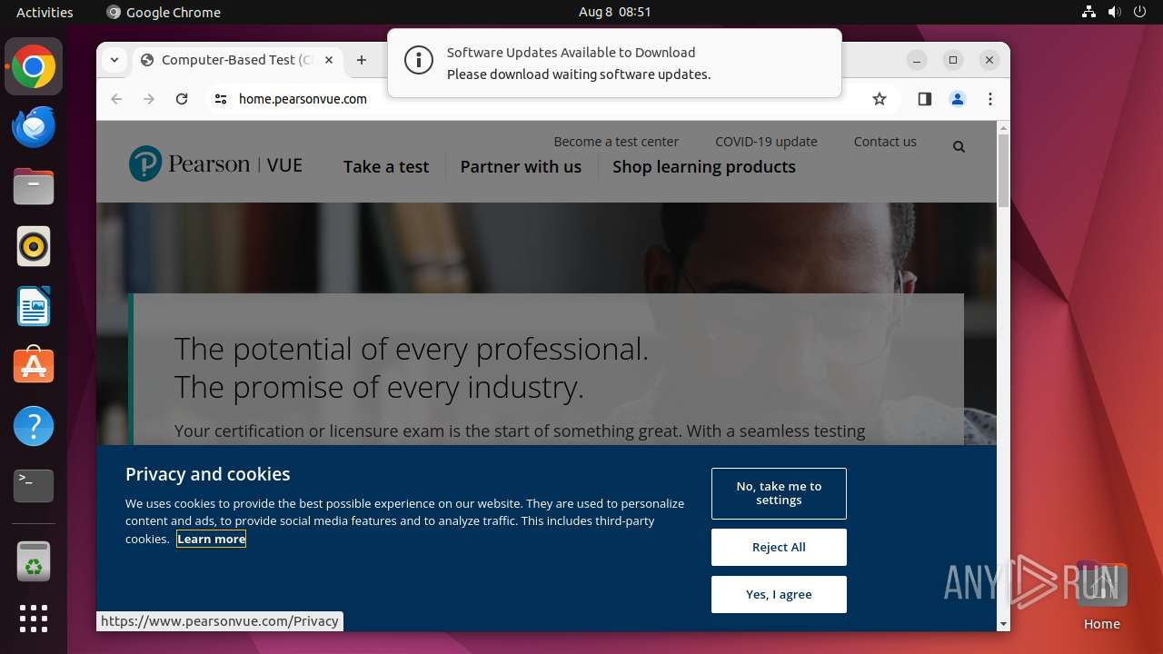Screen dimensions: 1163x654
Task: Go back using browser back arrow
Action: tap(116, 99)
